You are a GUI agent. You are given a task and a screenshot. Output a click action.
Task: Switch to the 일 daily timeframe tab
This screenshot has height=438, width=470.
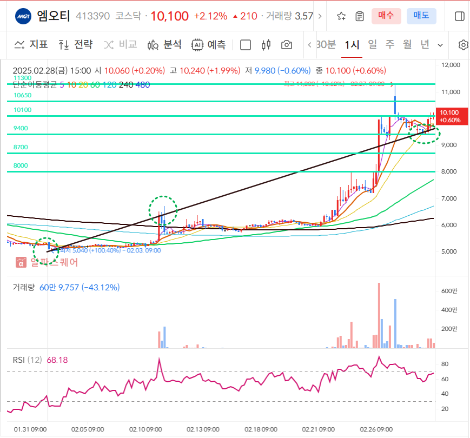371,46
